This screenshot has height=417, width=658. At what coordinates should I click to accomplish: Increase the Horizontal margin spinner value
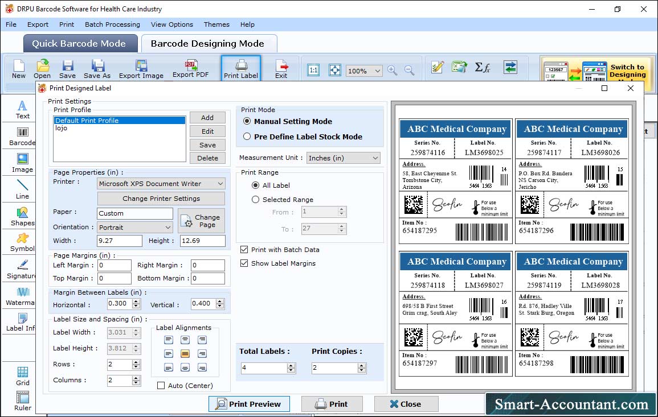pos(136,302)
